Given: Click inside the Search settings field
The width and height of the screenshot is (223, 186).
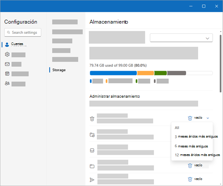Looking at the screenshot, I should pos(23,33).
